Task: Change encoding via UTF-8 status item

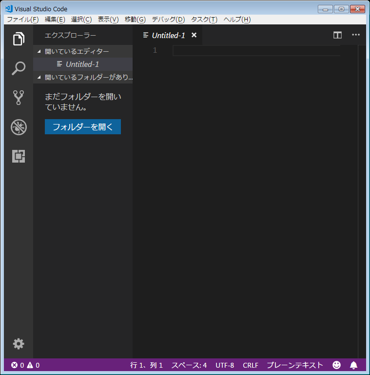Action: tap(225, 365)
